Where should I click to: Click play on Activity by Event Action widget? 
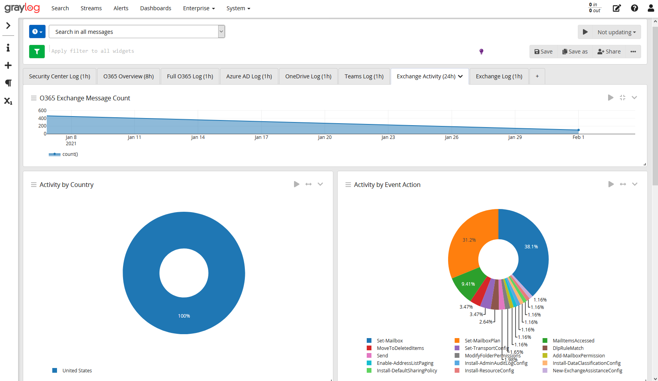611,184
